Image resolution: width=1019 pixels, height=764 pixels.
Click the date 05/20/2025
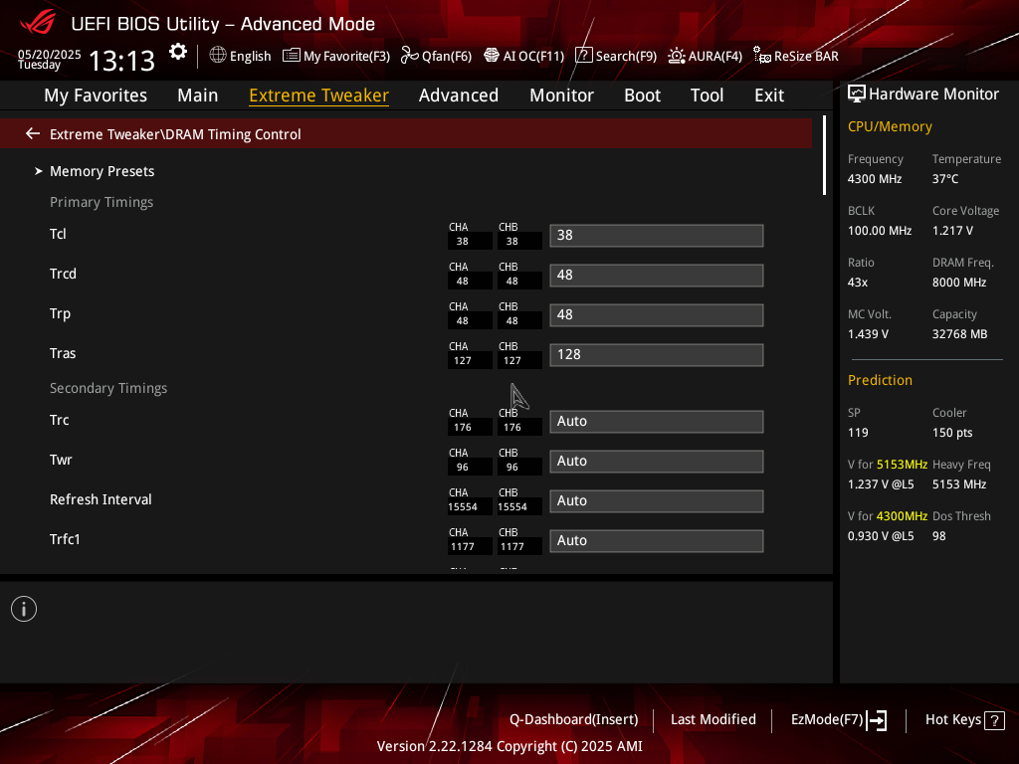50,54
